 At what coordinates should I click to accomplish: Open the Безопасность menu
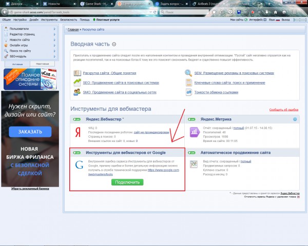[x=69, y=20]
